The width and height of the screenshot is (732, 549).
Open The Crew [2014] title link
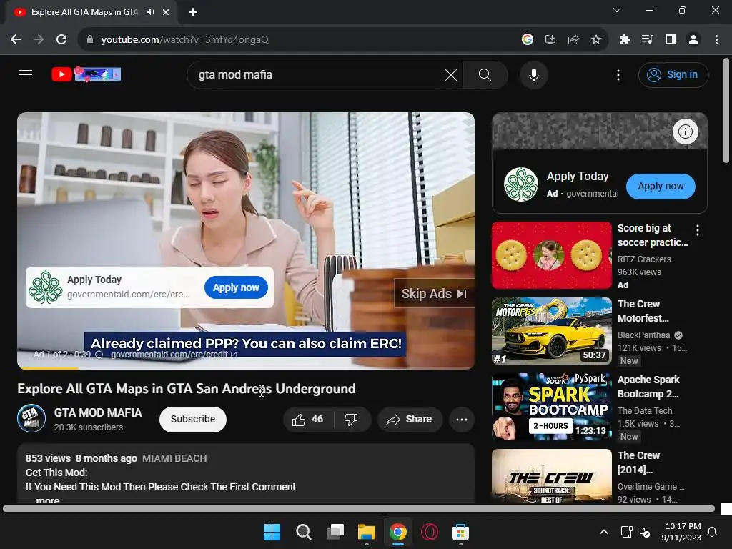638,463
